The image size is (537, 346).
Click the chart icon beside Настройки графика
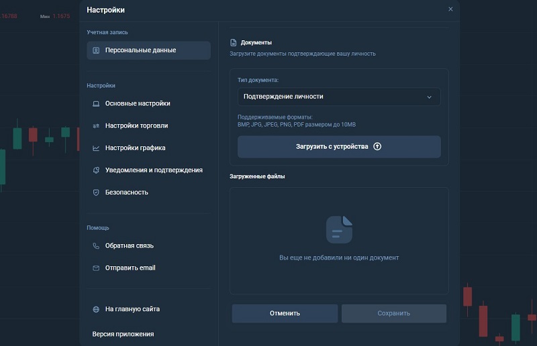96,148
